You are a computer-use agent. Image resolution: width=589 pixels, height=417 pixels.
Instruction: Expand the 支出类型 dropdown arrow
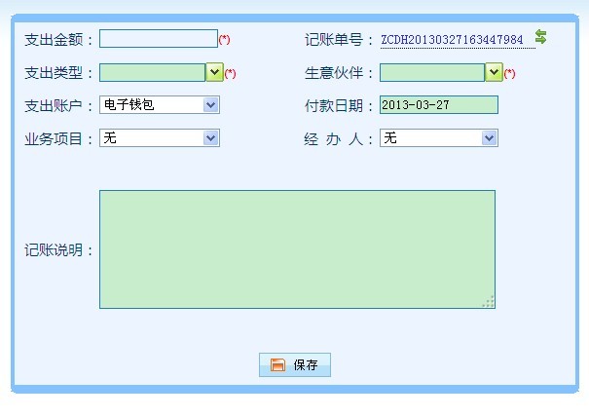(x=214, y=73)
